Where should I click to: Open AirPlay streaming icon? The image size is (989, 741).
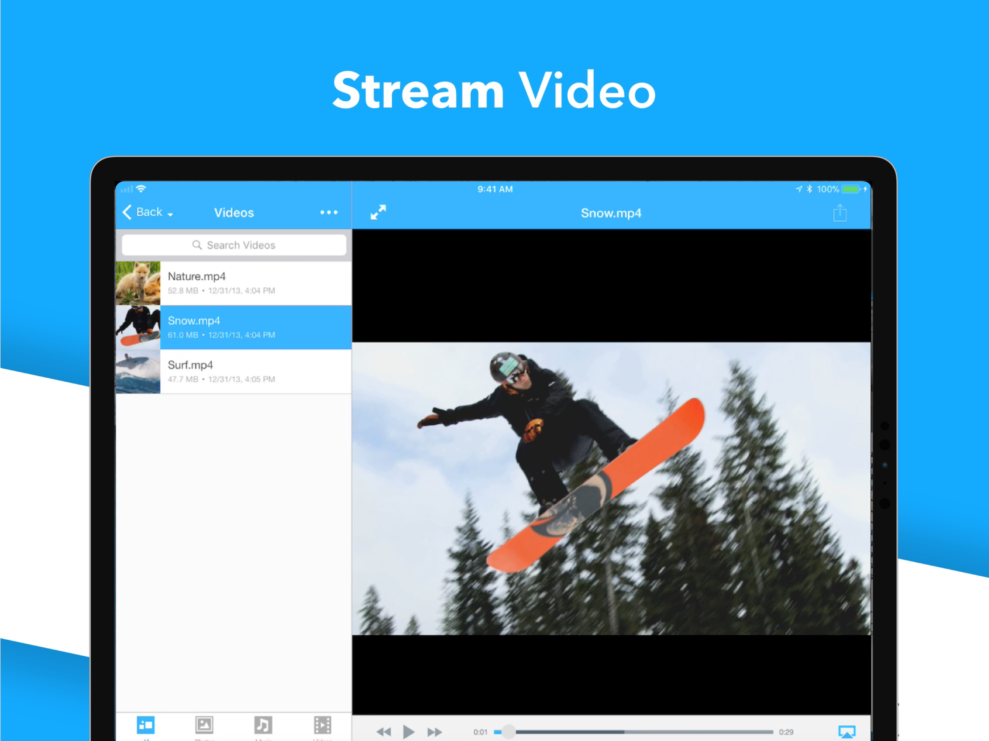click(x=846, y=732)
